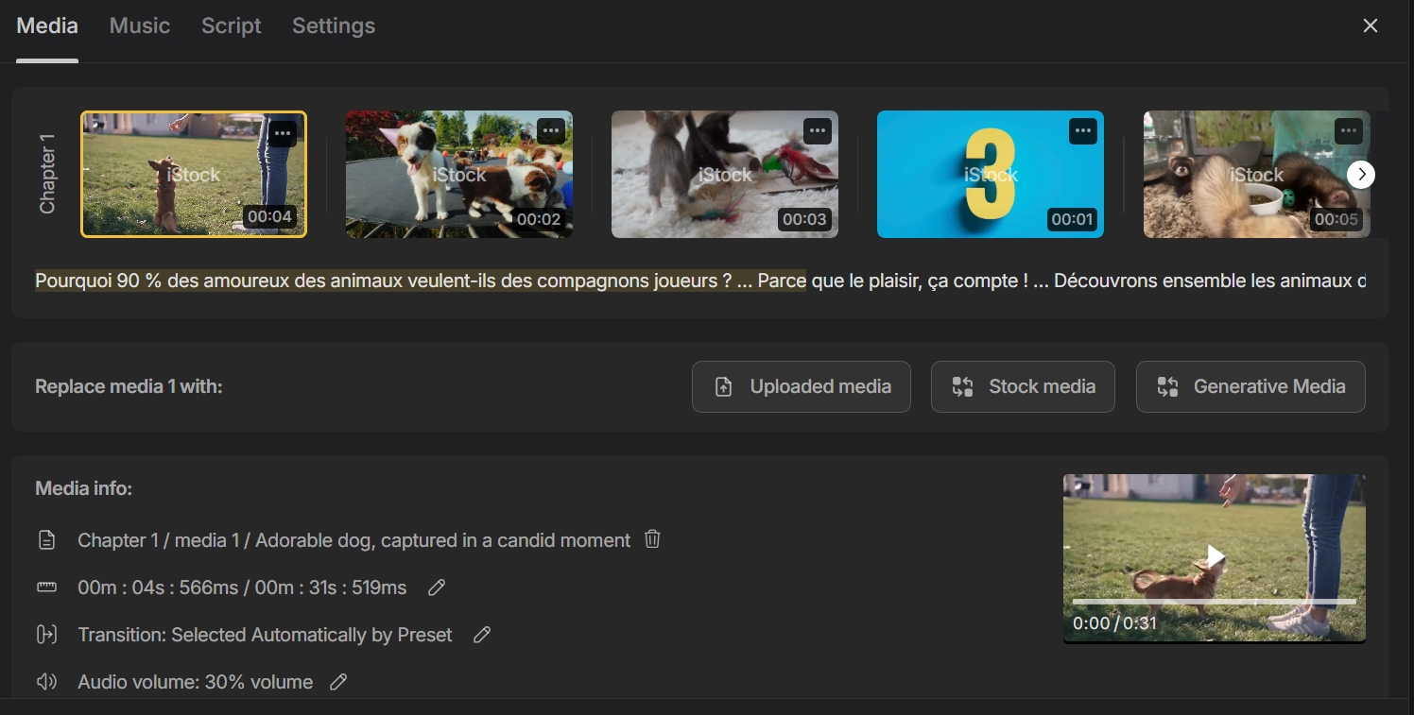Replace with Uploaded media

point(802,386)
